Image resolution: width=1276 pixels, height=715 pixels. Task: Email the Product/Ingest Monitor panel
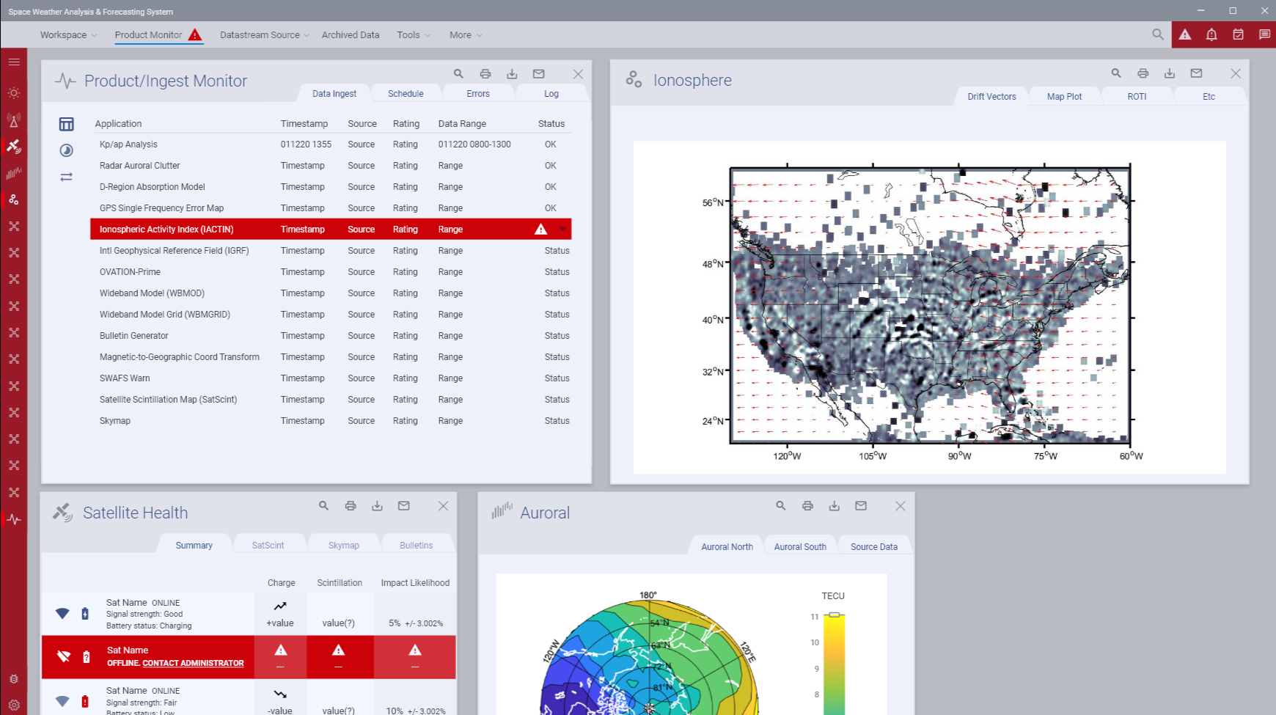pos(539,74)
